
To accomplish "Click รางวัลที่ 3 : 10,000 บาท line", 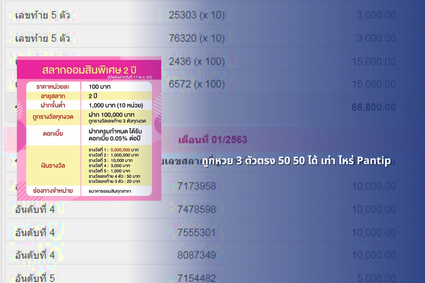I will coord(110,160).
